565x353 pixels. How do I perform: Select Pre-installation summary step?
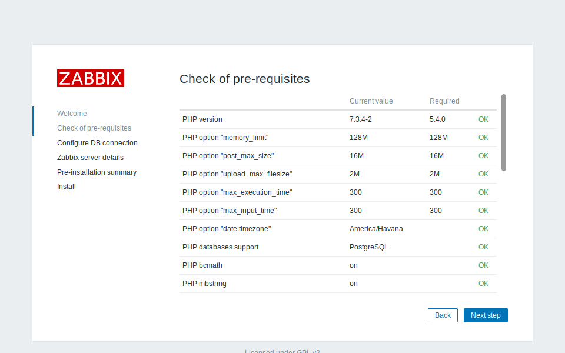point(97,172)
